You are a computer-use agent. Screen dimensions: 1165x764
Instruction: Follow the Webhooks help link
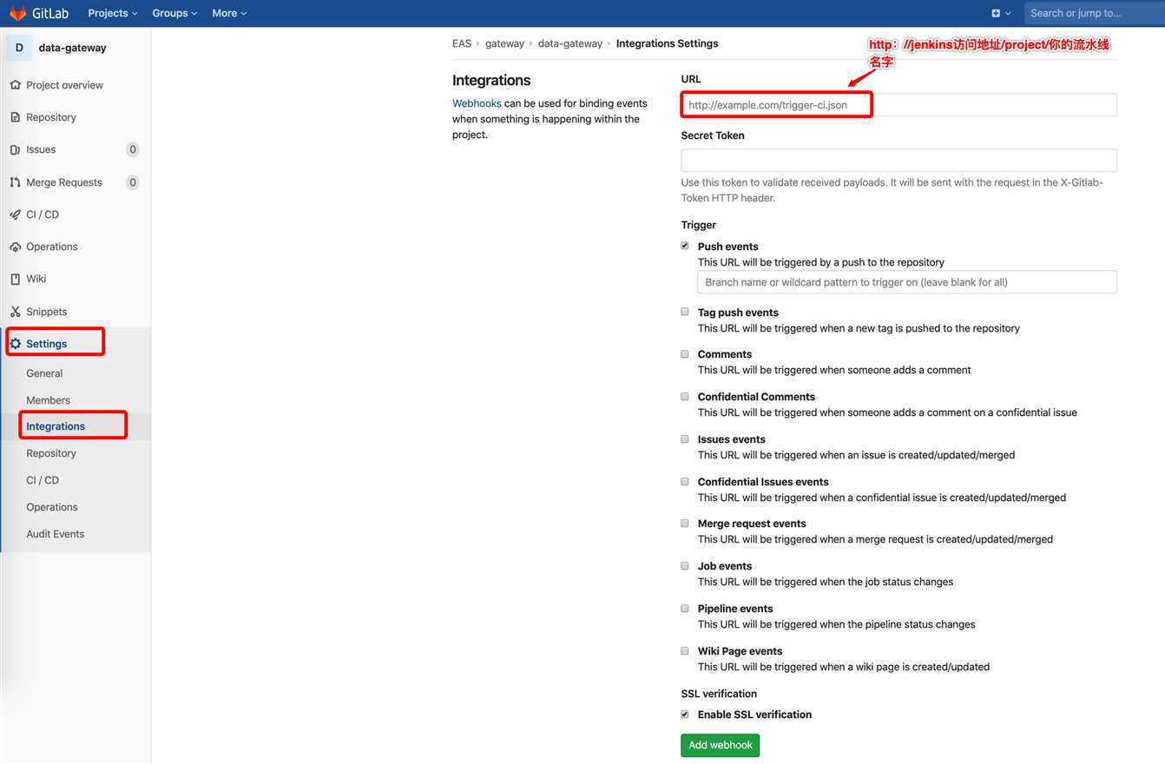click(477, 103)
